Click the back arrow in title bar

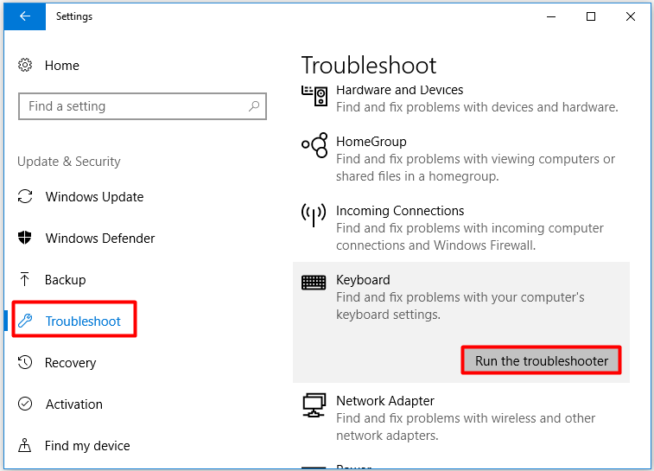pyautogui.click(x=24, y=16)
